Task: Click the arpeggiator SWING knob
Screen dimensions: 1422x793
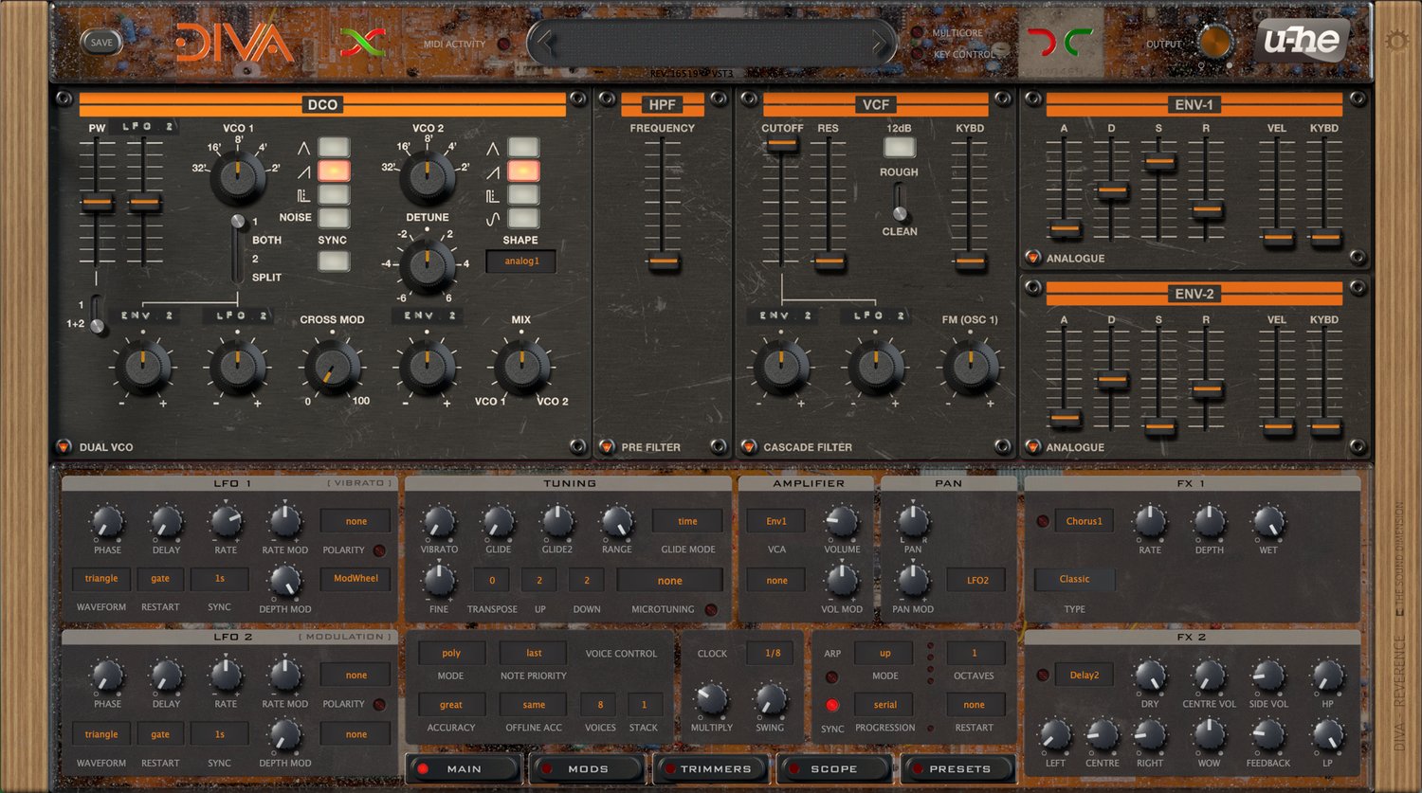Action: tap(770, 699)
